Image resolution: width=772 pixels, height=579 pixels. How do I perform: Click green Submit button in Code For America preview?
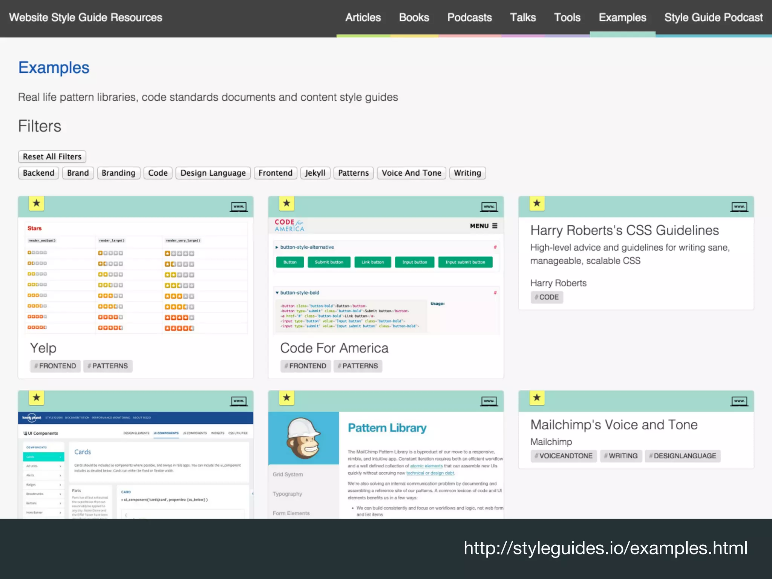(329, 262)
